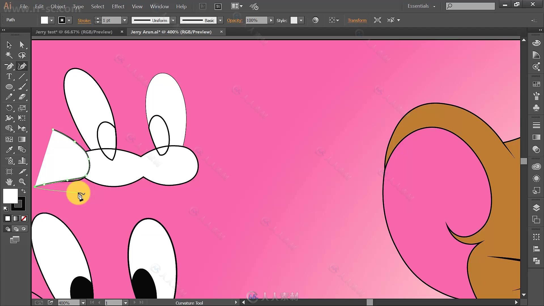
Task: Open the Pathfinder panel icon
Action: (x=536, y=261)
